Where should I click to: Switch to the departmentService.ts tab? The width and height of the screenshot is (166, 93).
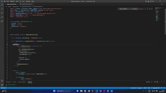coord(27,4)
